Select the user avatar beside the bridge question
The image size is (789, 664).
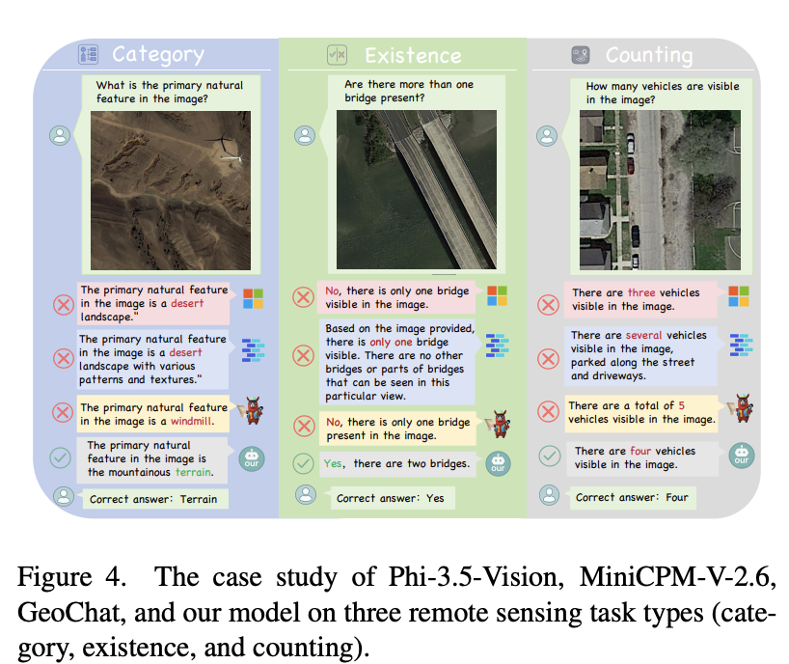click(305, 135)
